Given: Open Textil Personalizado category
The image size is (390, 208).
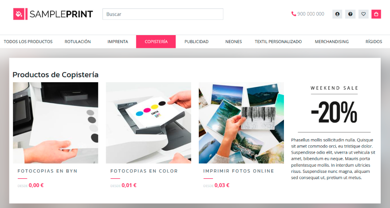Looking at the screenshot, I should [x=278, y=42].
